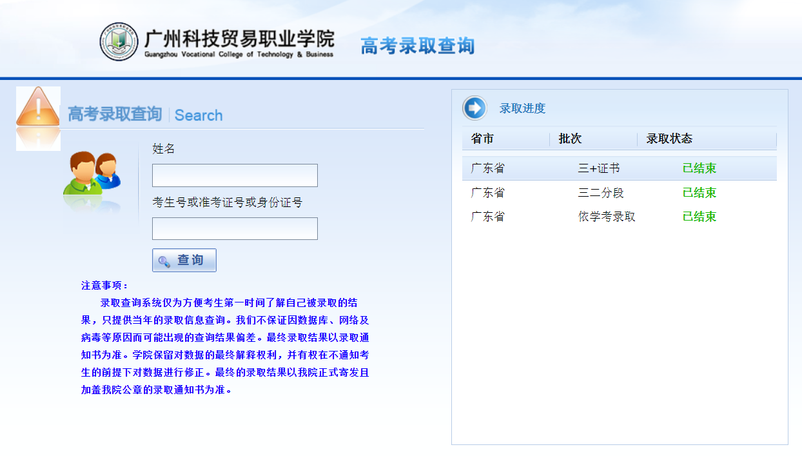
Task: Select the 依学考录取 batch row
Action: [x=607, y=217]
